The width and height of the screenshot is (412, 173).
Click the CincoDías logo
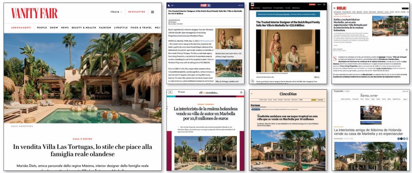click(288, 94)
